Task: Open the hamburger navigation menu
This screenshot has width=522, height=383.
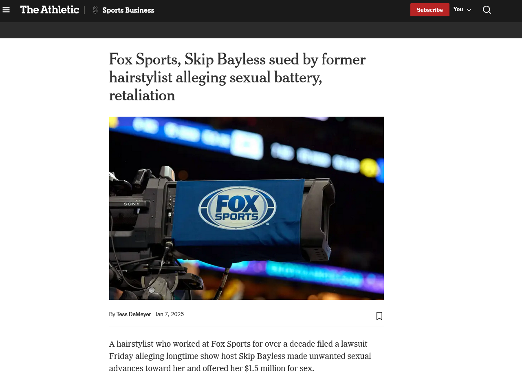Action: (x=6, y=10)
